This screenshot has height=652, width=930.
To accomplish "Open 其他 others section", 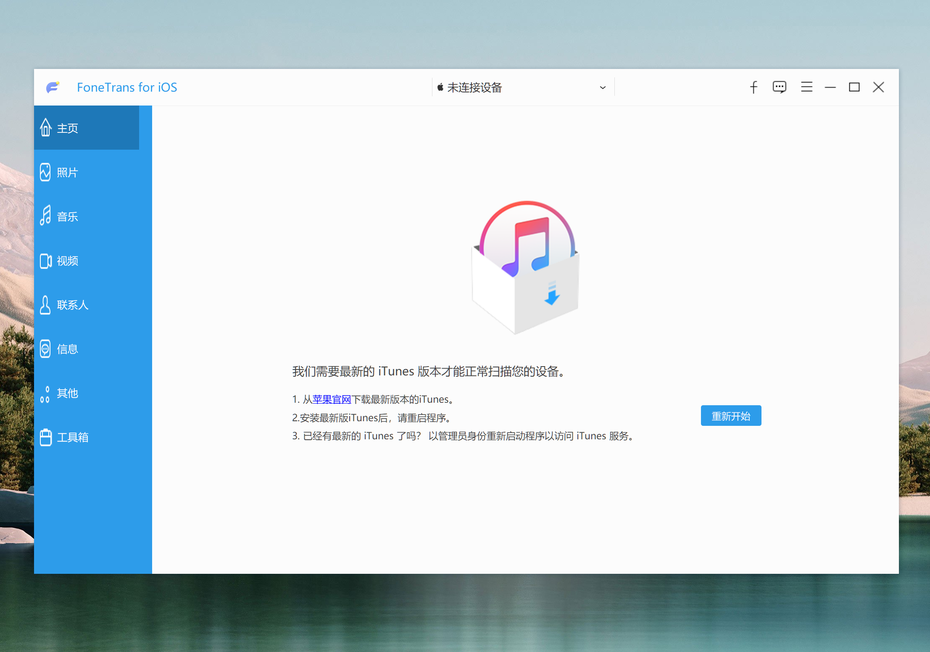I will coord(87,393).
